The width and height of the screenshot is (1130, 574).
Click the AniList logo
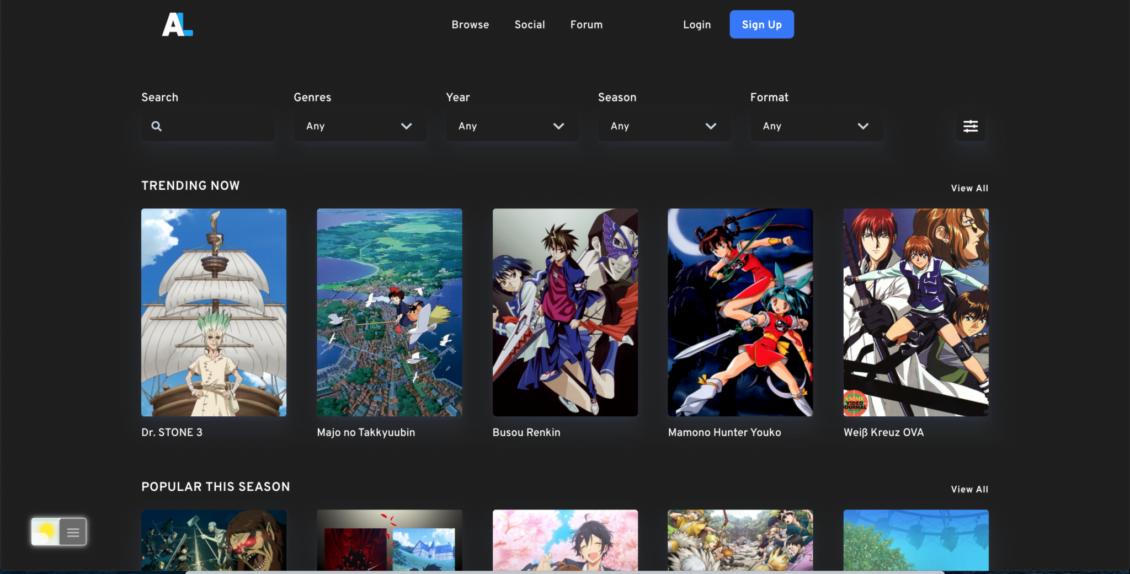pyautogui.click(x=177, y=24)
